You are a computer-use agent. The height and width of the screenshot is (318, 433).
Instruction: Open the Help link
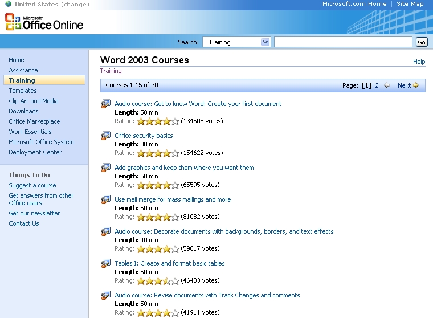click(x=419, y=62)
